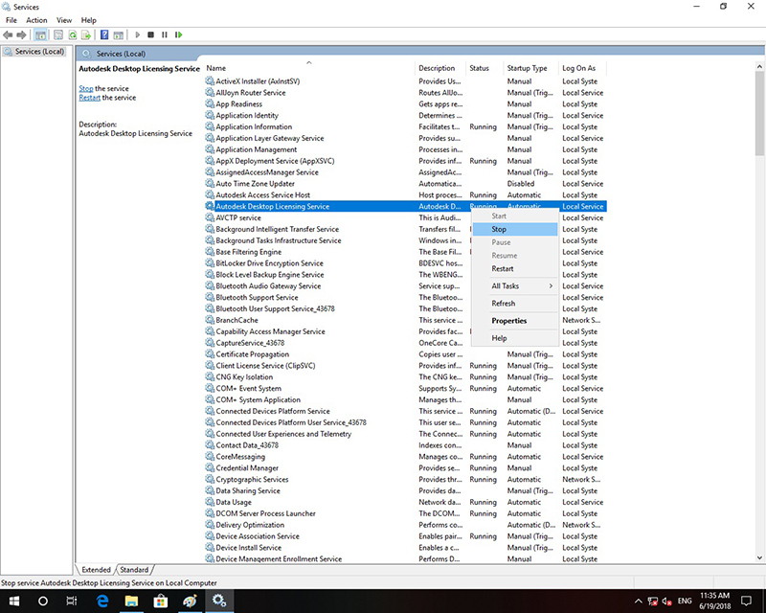
Task: Select DCOM Server Process Launcher service
Action: click(405, 513)
